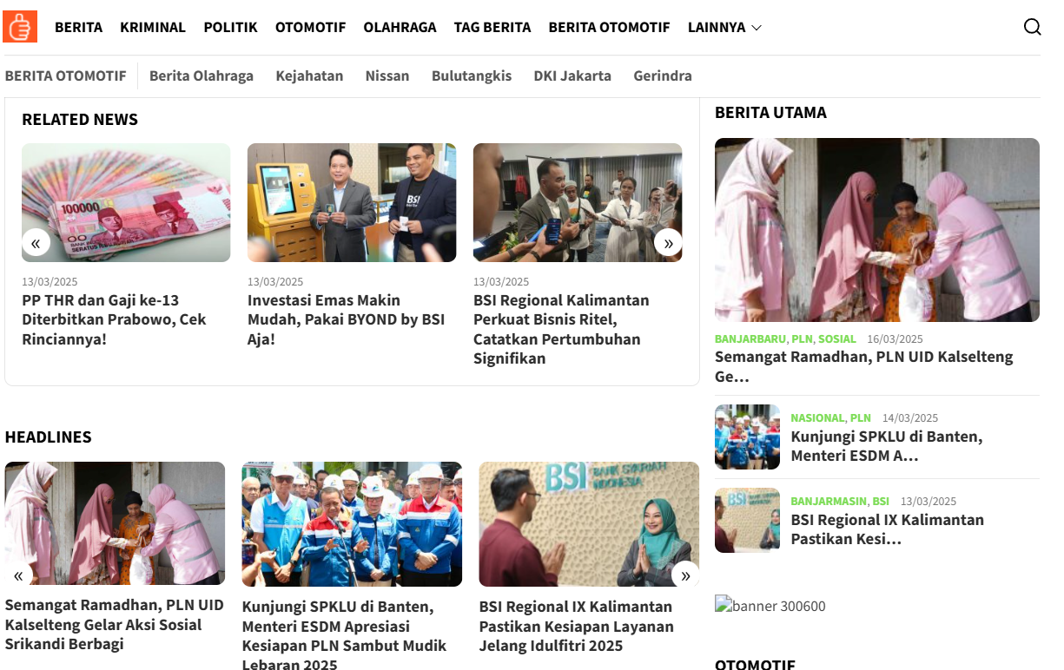
Task: Read 'BSI Regional IX Kalimantan Pastikan Kesi…' sidebar article
Action: coord(888,529)
